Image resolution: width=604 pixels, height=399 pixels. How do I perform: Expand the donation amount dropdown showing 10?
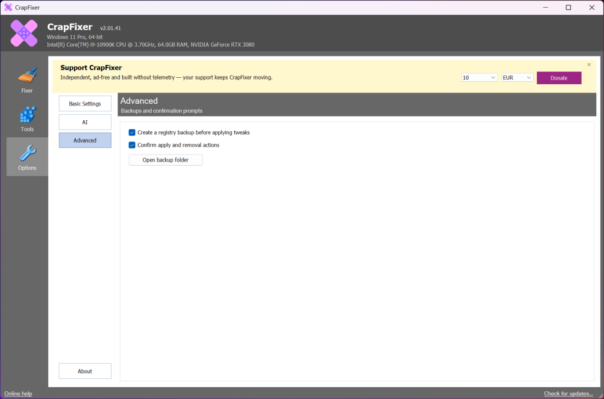tap(479, 78)
